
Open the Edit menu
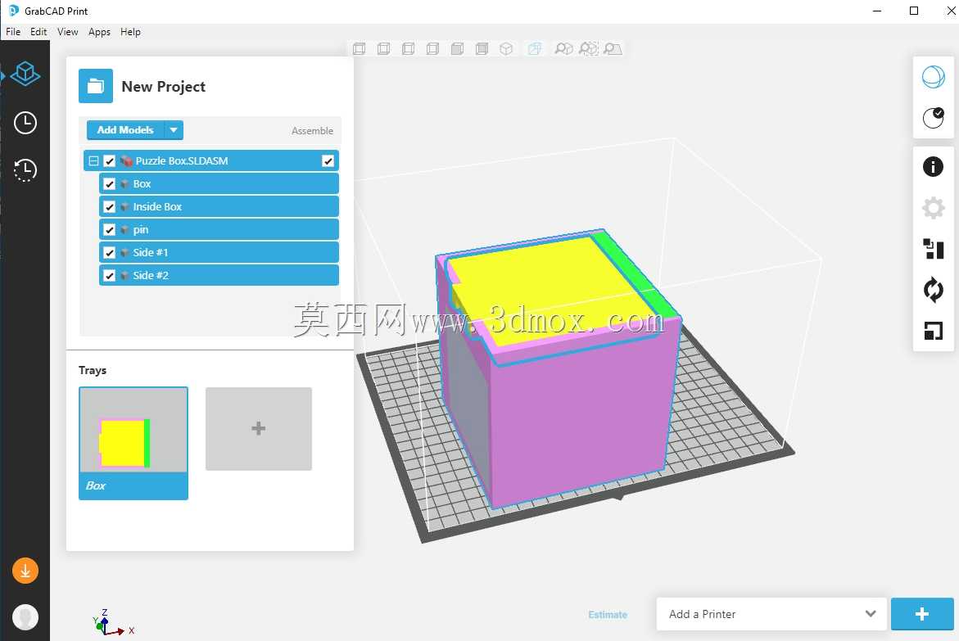pos(38,32)
